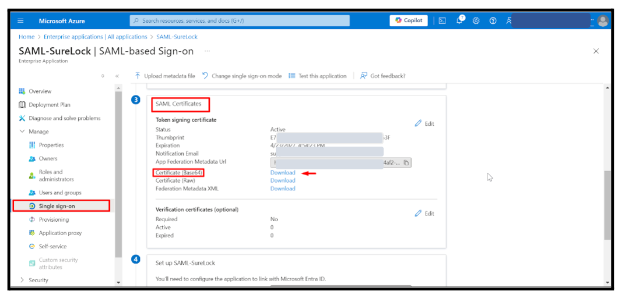
Task: Open the notifications bell
Action: (459, 20)
